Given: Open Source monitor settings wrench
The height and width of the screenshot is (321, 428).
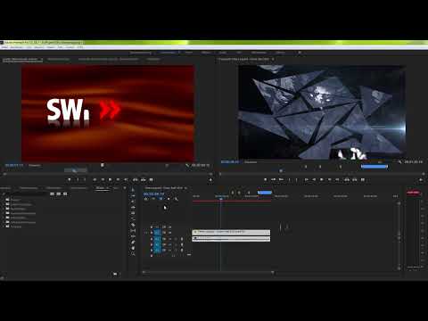Looking at the screenshot, I should point(187,165).
